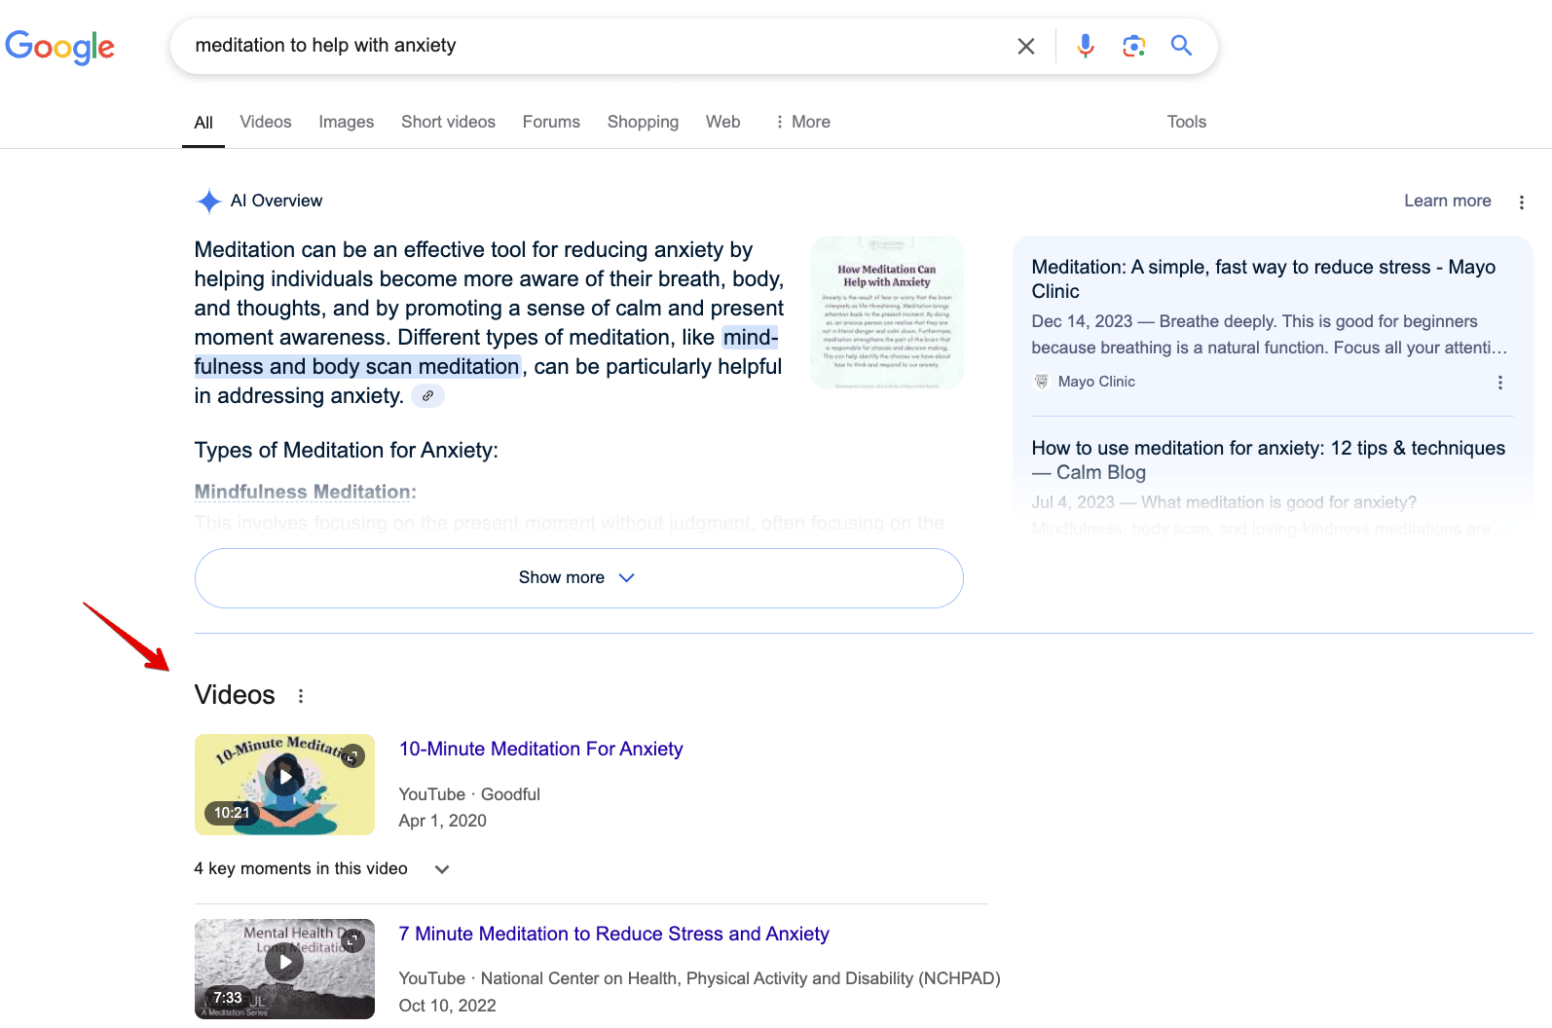Start voice search with microphone icon
1552x1028 pixels.
(x=1086, y=46)
